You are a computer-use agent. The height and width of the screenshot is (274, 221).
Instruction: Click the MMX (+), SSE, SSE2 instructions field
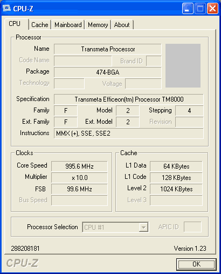[x=129, y=133]
